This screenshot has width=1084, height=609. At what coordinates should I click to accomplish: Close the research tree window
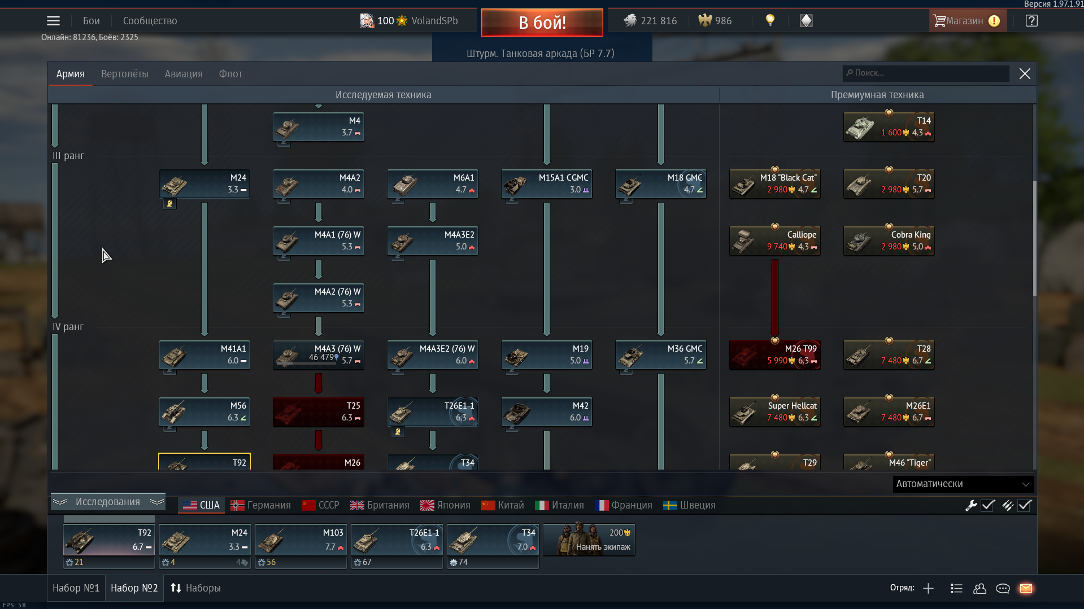click(1025, 74)
